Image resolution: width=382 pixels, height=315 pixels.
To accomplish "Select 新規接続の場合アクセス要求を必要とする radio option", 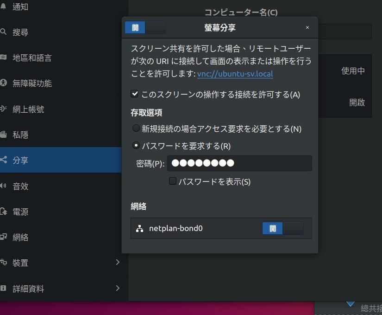I will click(136, 128).
